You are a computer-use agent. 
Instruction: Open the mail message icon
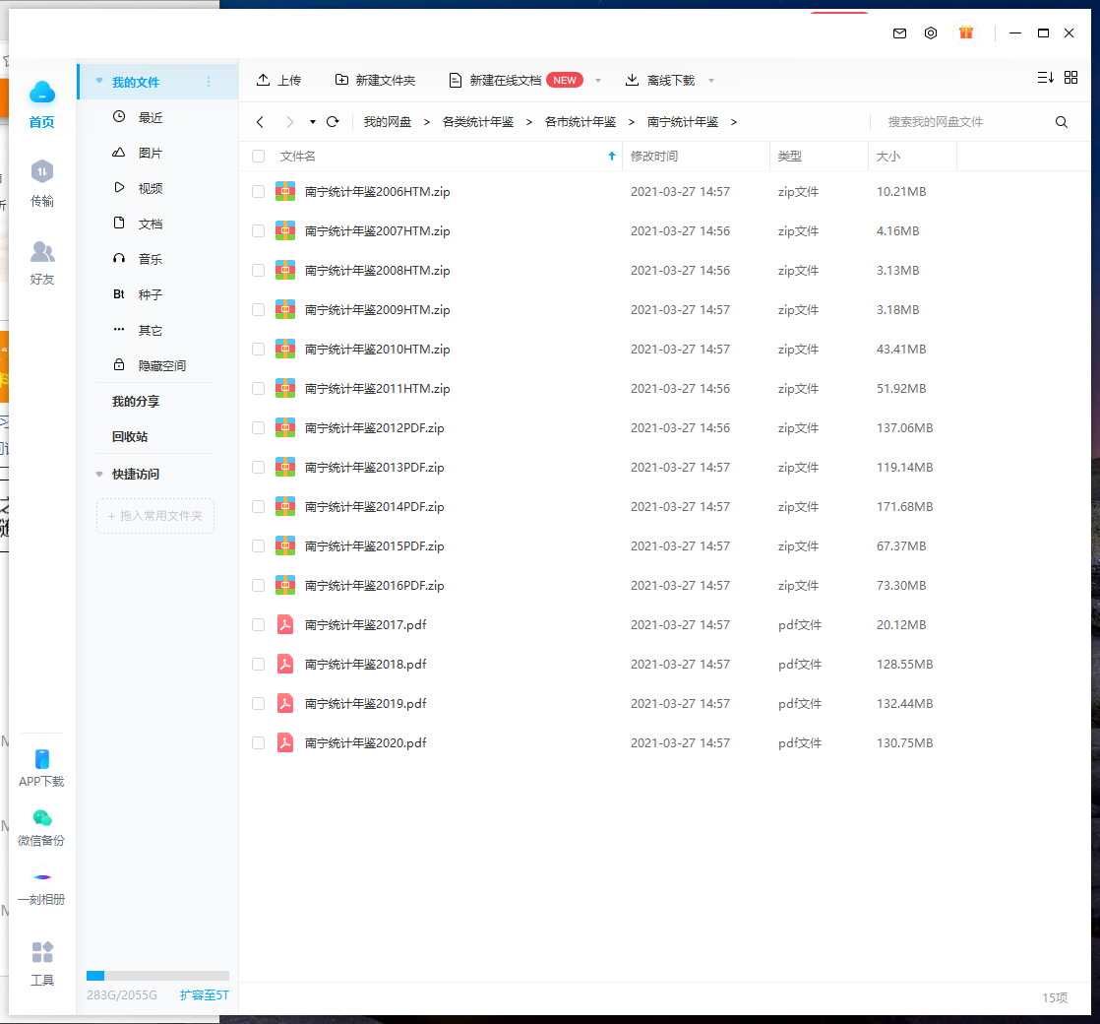tap(899, 33)
